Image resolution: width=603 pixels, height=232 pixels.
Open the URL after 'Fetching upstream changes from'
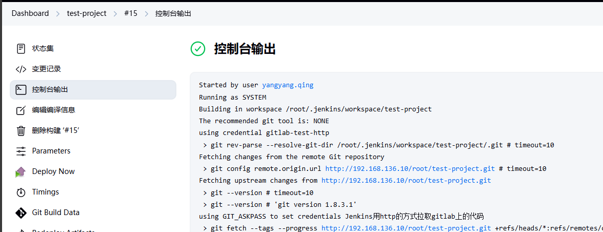click(406, 181)
